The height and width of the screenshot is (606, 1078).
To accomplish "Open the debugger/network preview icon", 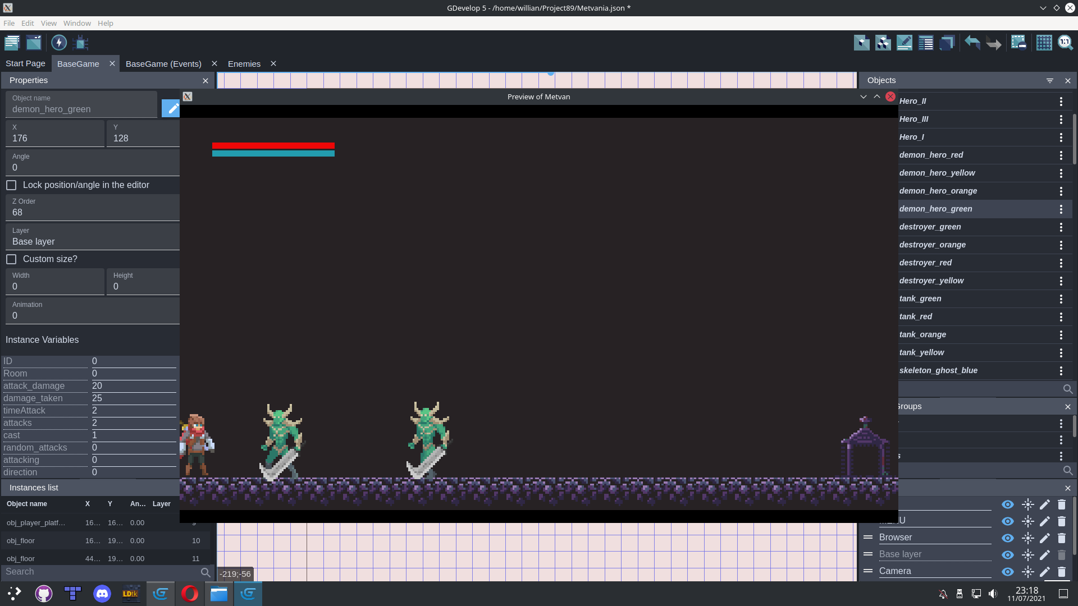I will tap(81, 43).
